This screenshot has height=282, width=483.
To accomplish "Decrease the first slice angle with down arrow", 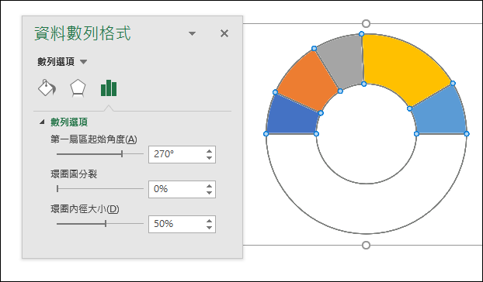I will click(210, 158).
